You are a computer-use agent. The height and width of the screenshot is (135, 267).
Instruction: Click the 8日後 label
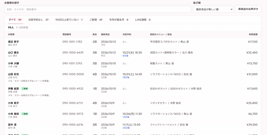(125, 56)
